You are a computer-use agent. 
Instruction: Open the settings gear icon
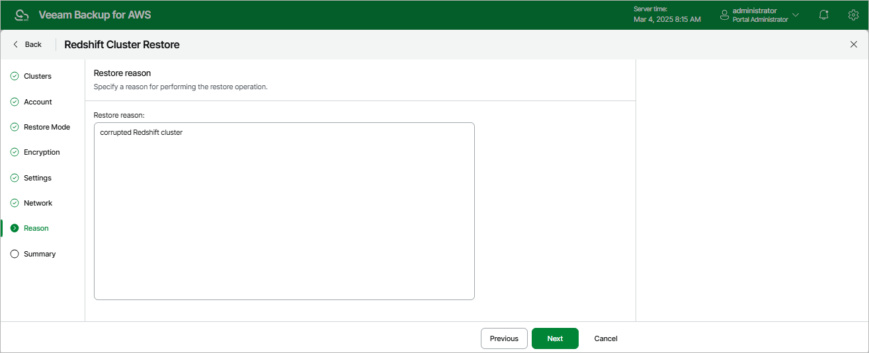pyautogui.click(x=853, y=15)
